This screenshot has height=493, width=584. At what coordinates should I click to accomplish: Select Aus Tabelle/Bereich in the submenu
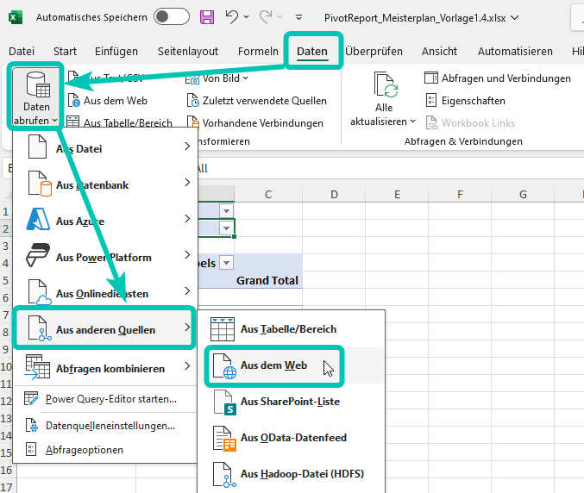[x=291, y=329]
